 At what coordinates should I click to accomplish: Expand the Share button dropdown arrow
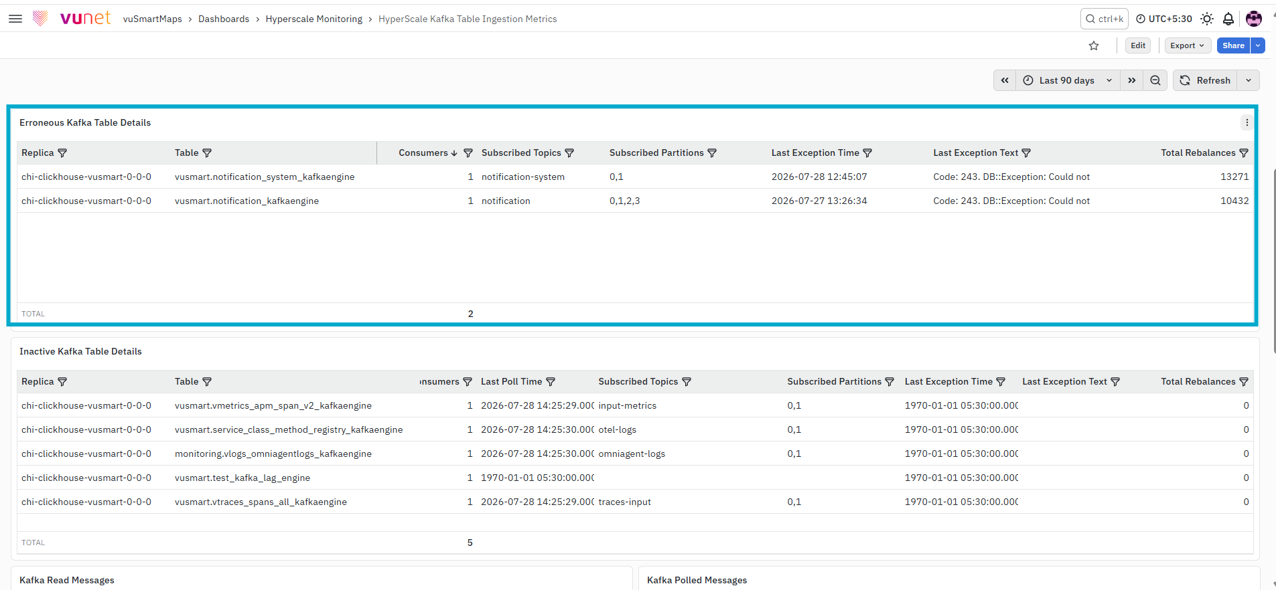tap(1258, 45)
